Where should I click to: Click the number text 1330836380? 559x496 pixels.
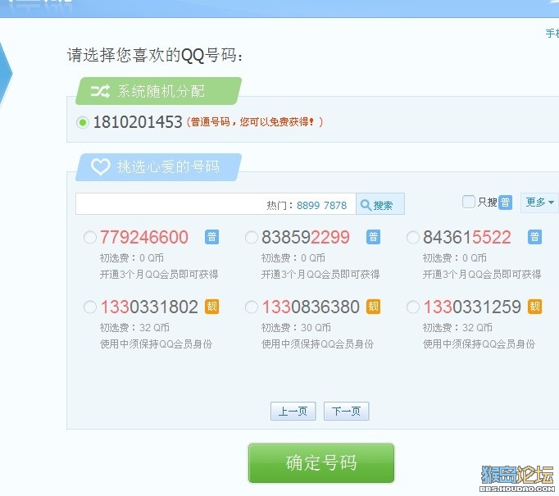click(x=311, y=307)
